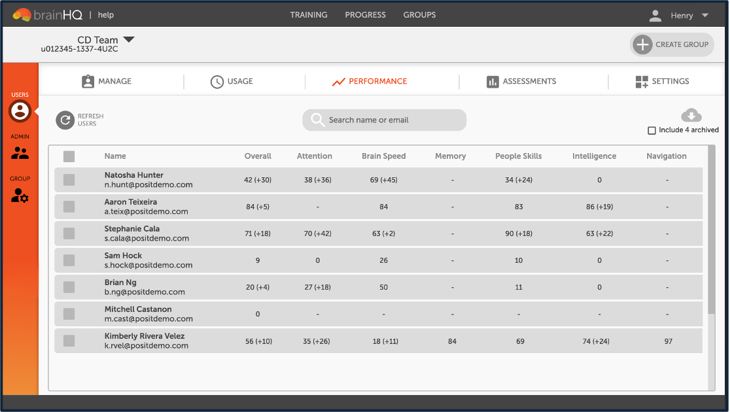
Task: Click the CREATE GROUP label
Action: [682, 44]
